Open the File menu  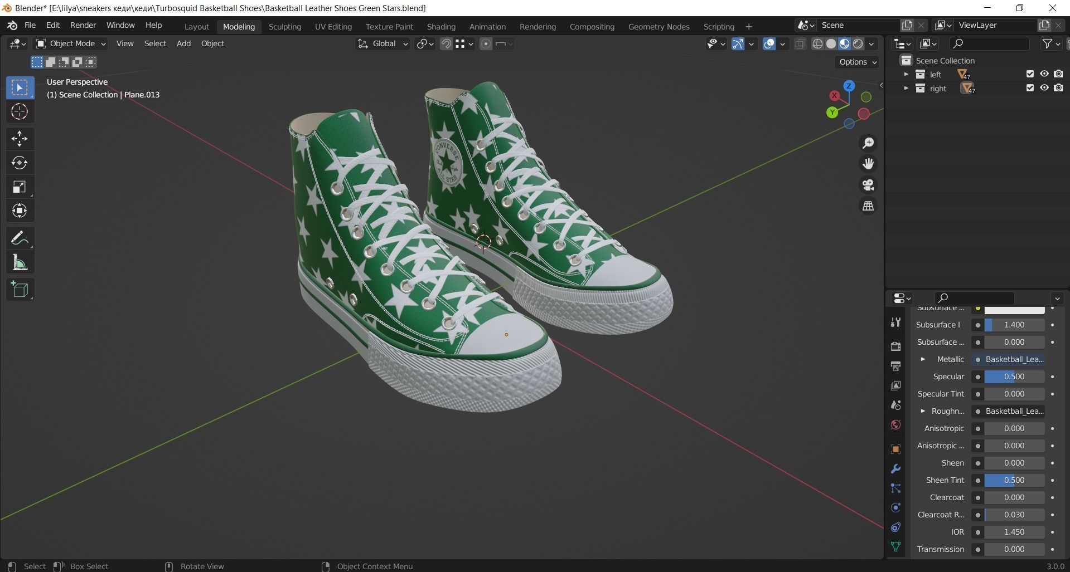[30, 25]
